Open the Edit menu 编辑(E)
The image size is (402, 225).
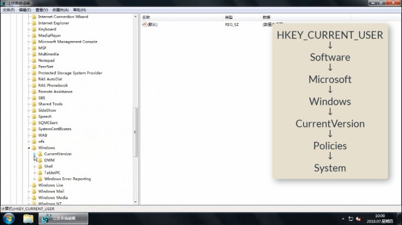25,10
